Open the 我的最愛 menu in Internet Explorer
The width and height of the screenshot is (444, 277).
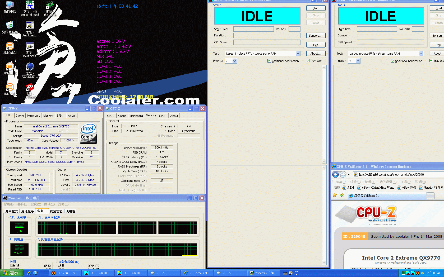[388, 182]
